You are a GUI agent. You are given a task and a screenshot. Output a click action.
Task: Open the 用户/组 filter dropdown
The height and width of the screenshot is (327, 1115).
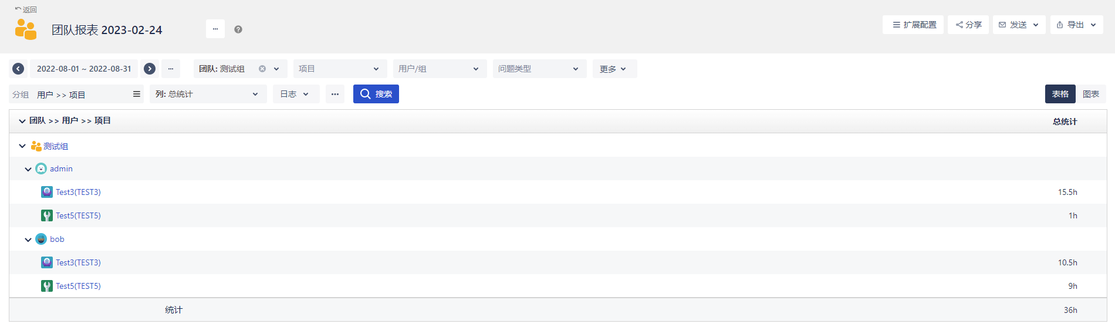(439, 69)
